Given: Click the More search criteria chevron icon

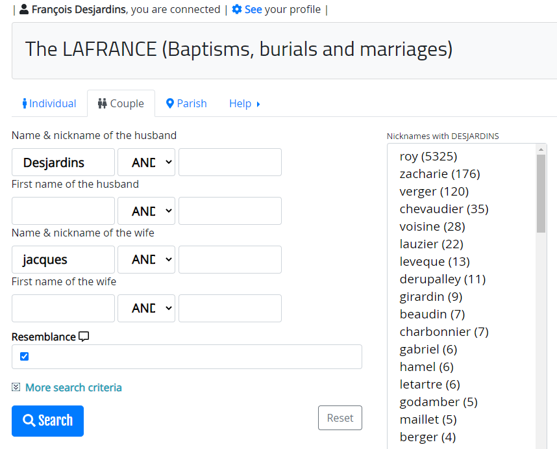Looking at the screenshot, I should [x=16, y=387].
